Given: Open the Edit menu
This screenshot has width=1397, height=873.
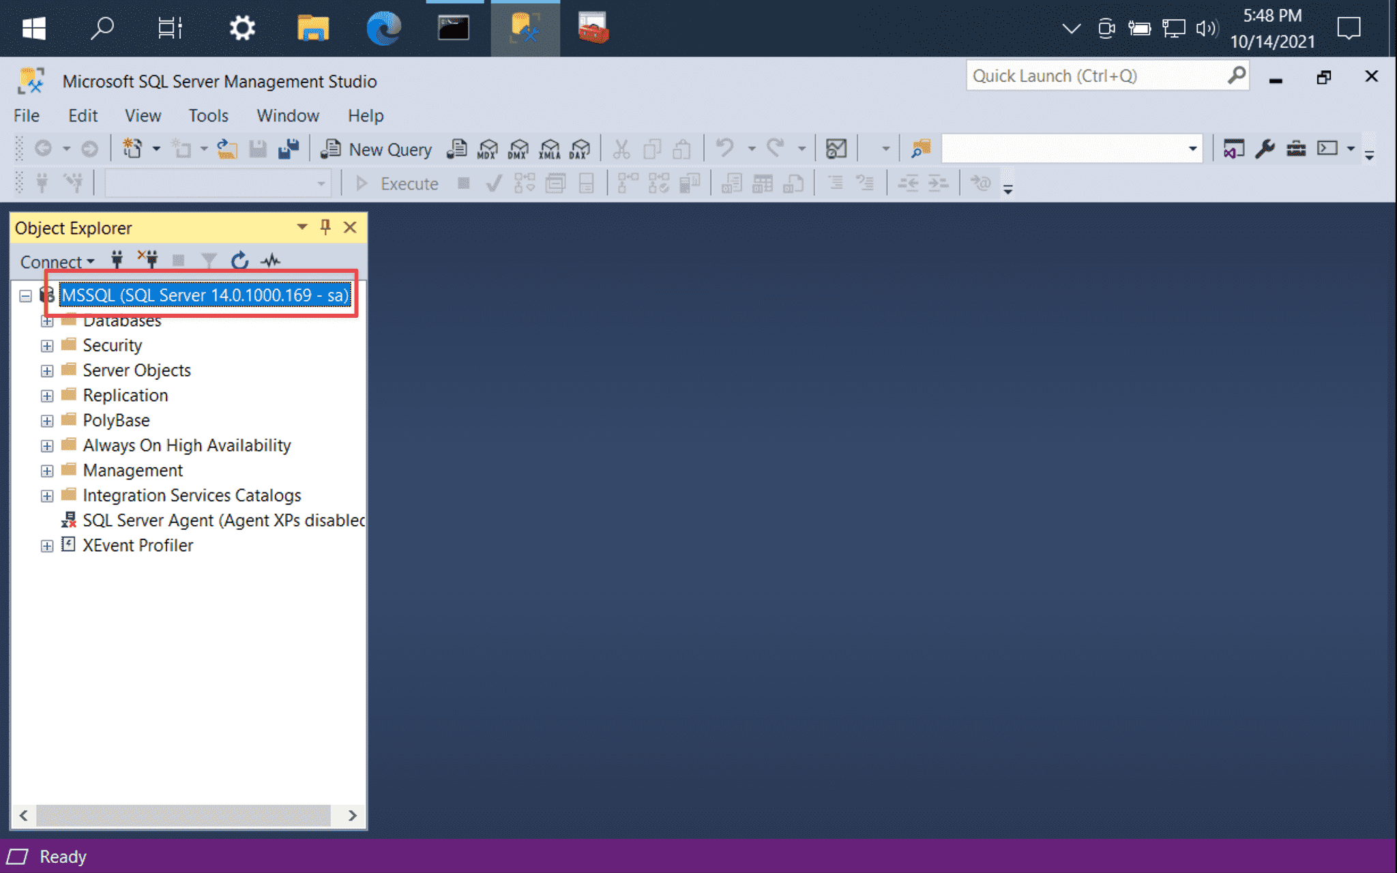Looking at the screenshot, I should pyautogui.click(x=83, y=115).
